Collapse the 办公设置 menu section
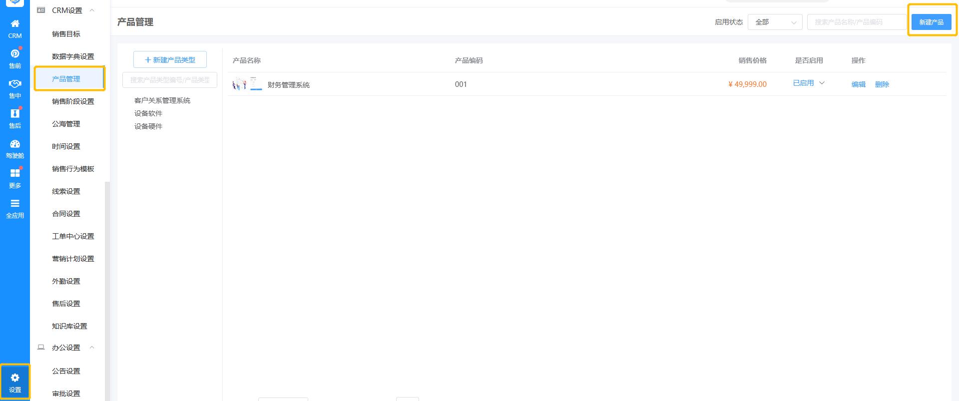 tap(92, 348)
